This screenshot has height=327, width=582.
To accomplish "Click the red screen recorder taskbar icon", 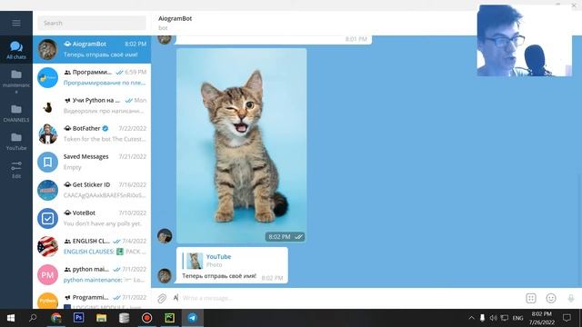I will [x=147, y=318].
